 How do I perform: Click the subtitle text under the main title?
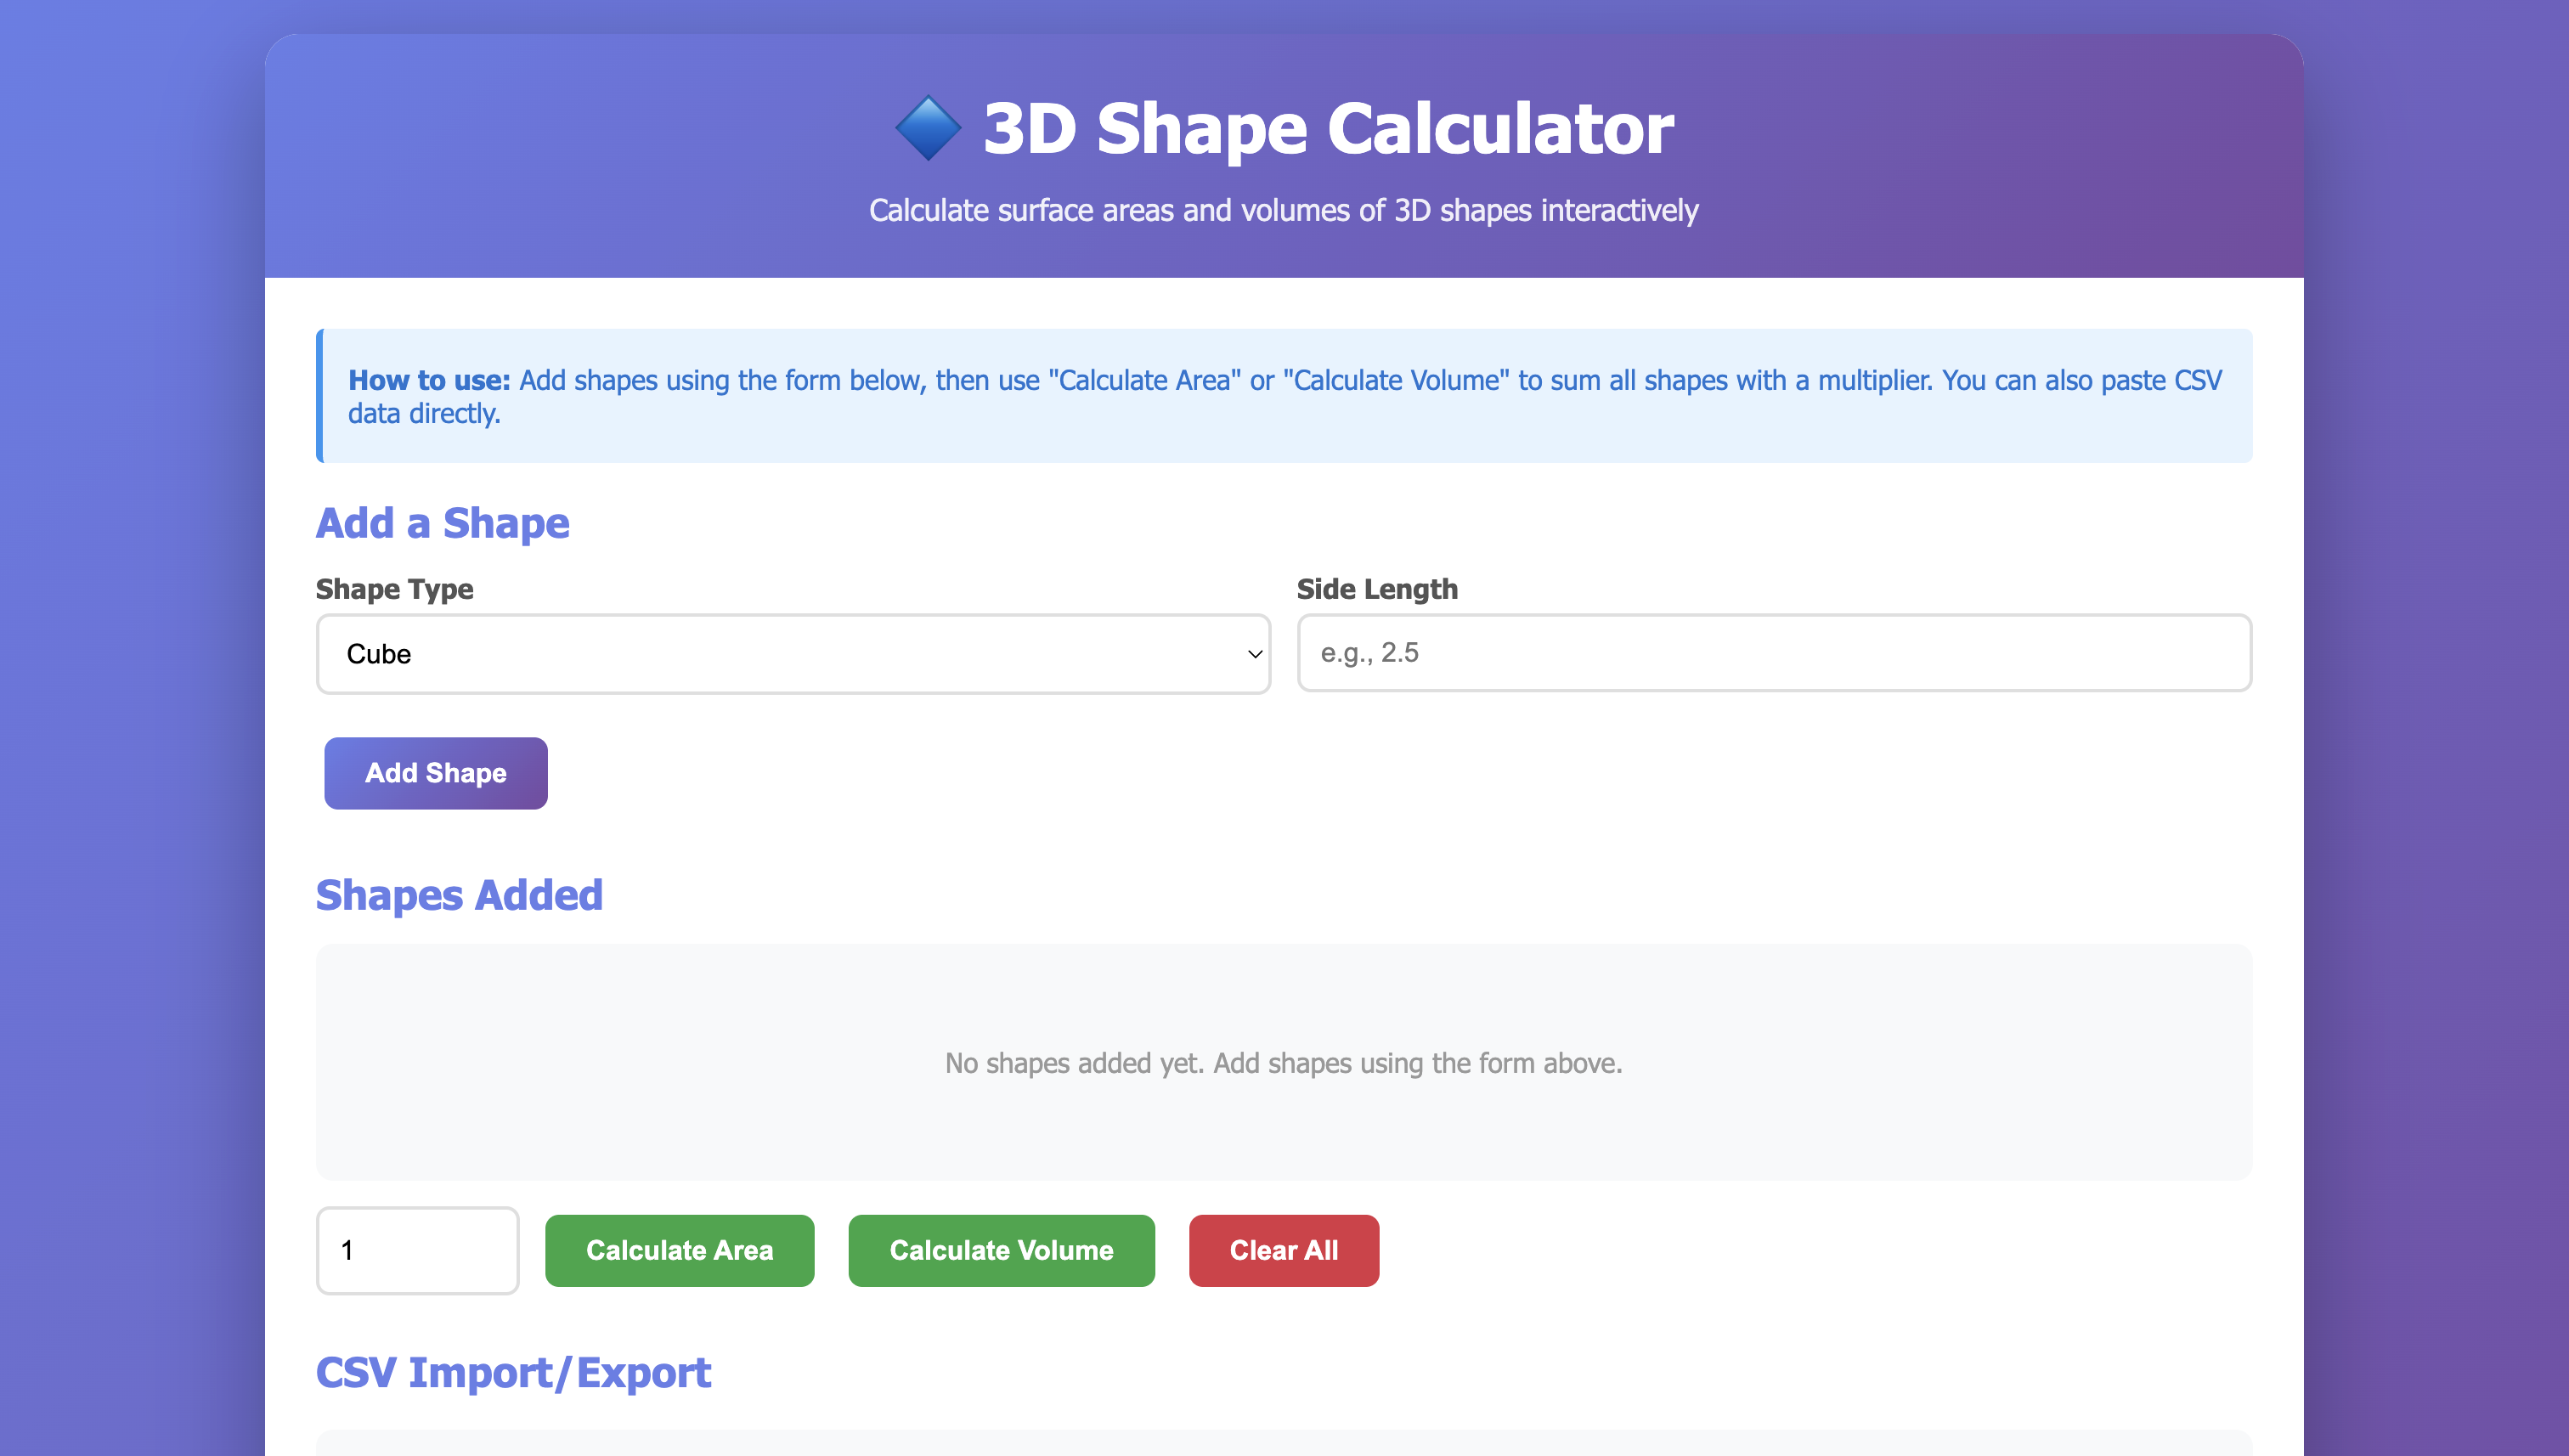(x=1283, y=210)
